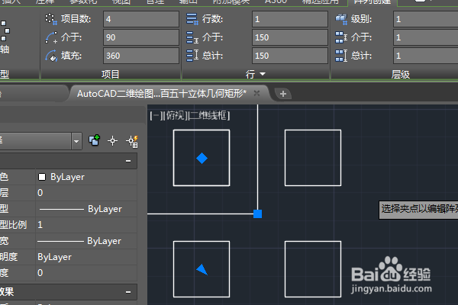The image size is (458, 305).
Task: Click the 层级 (Levels) panel title
Action: click(x=401, y=75)
